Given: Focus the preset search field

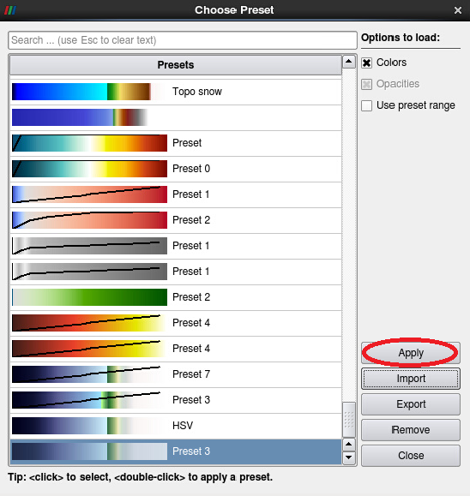Looking at the screenshot, I should coord(183,40).
